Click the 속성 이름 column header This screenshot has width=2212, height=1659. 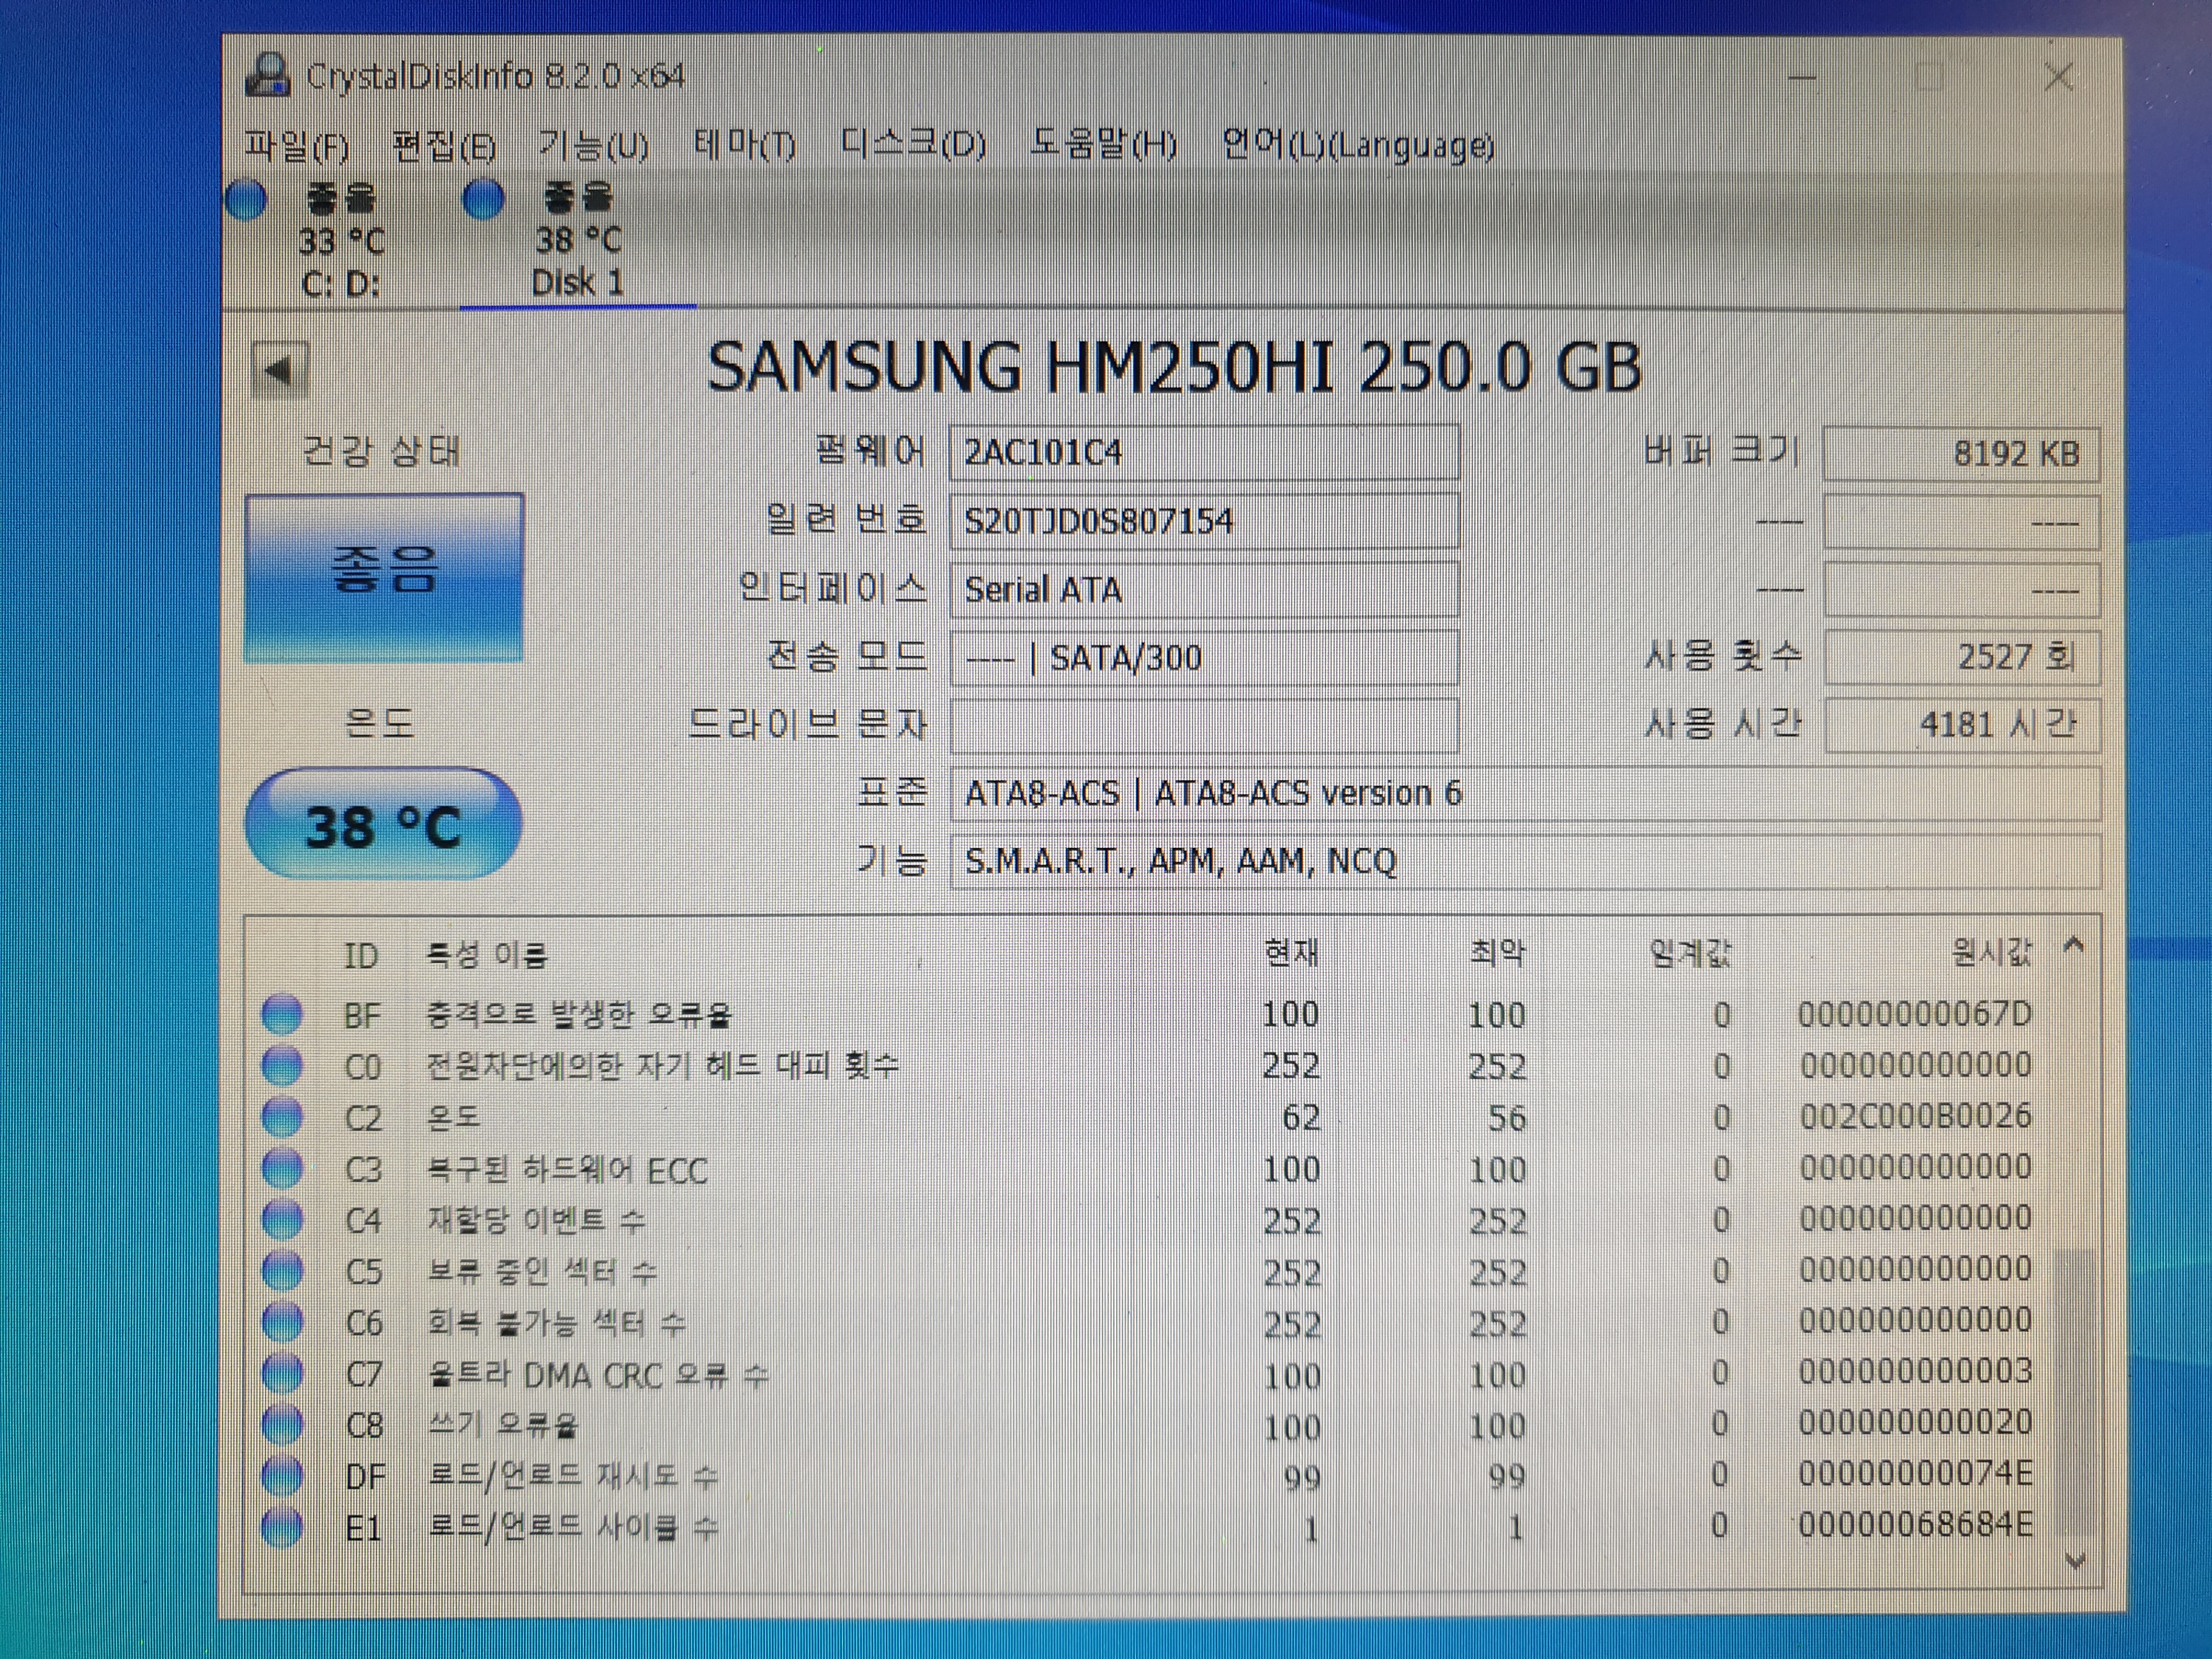pos(487,956)
